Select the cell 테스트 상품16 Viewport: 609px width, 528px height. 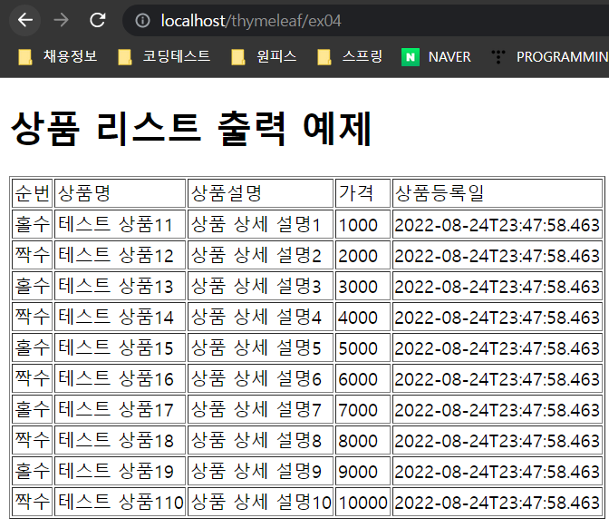120,378
